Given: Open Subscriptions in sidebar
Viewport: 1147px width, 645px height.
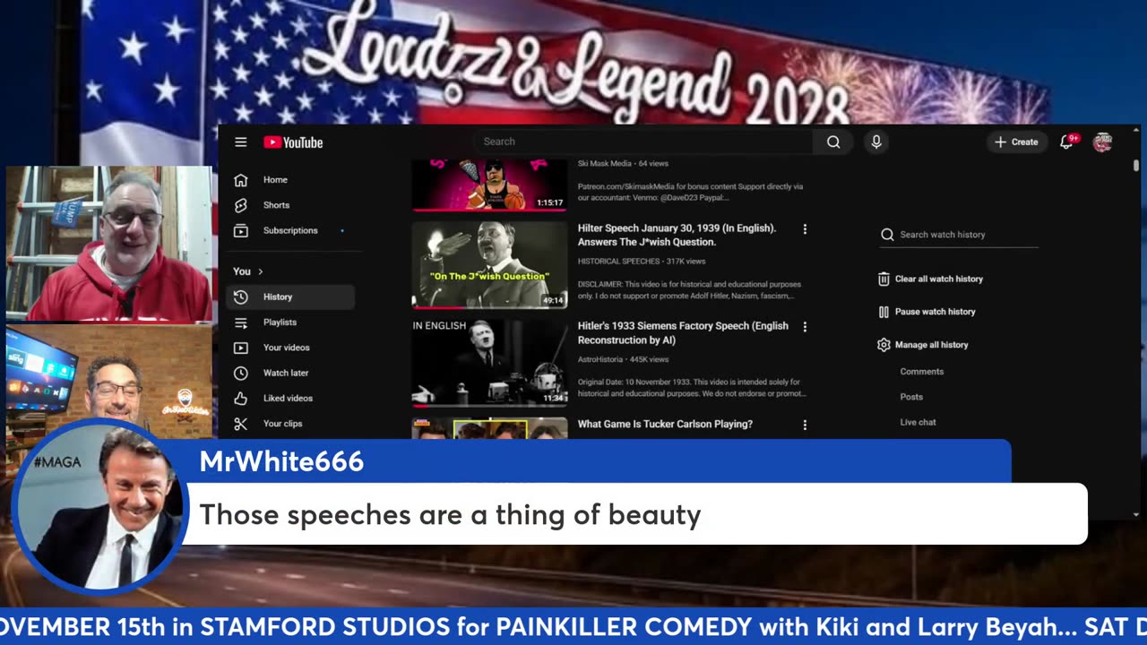Looking at the screenshot, I should (291, 230).
